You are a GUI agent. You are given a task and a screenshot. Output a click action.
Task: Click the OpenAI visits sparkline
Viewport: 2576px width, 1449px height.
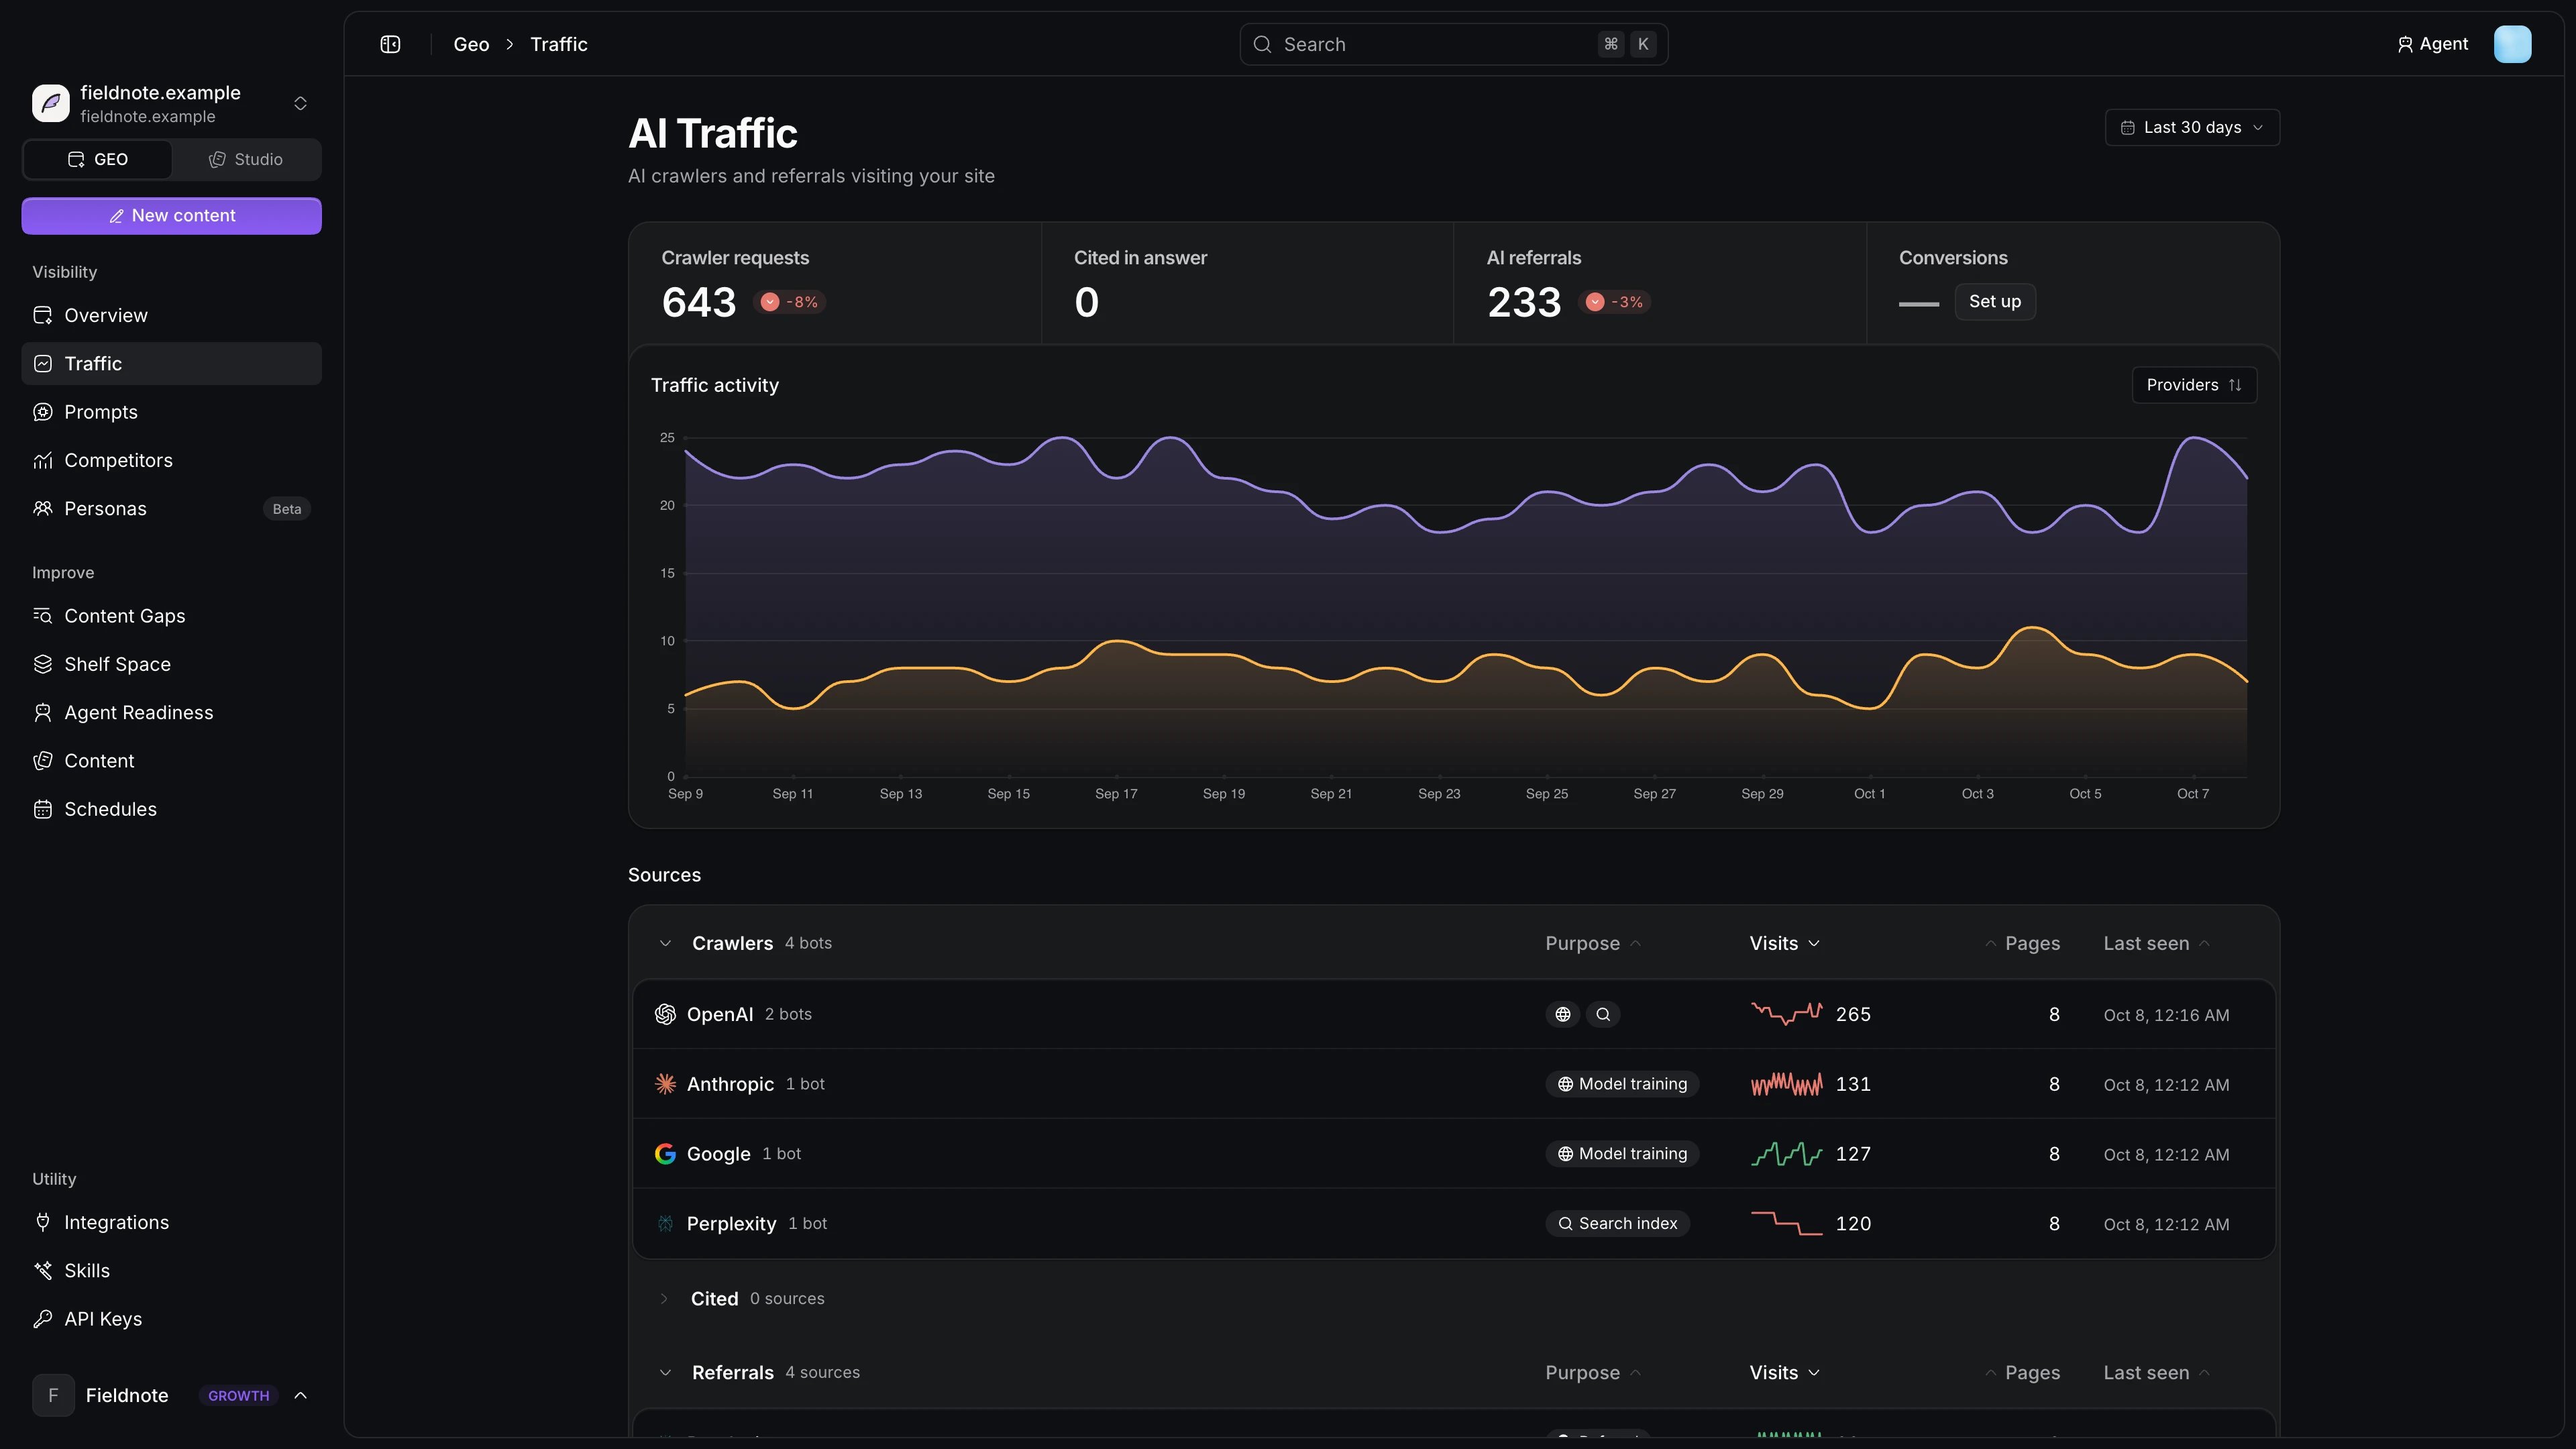pos(1787,1014)
